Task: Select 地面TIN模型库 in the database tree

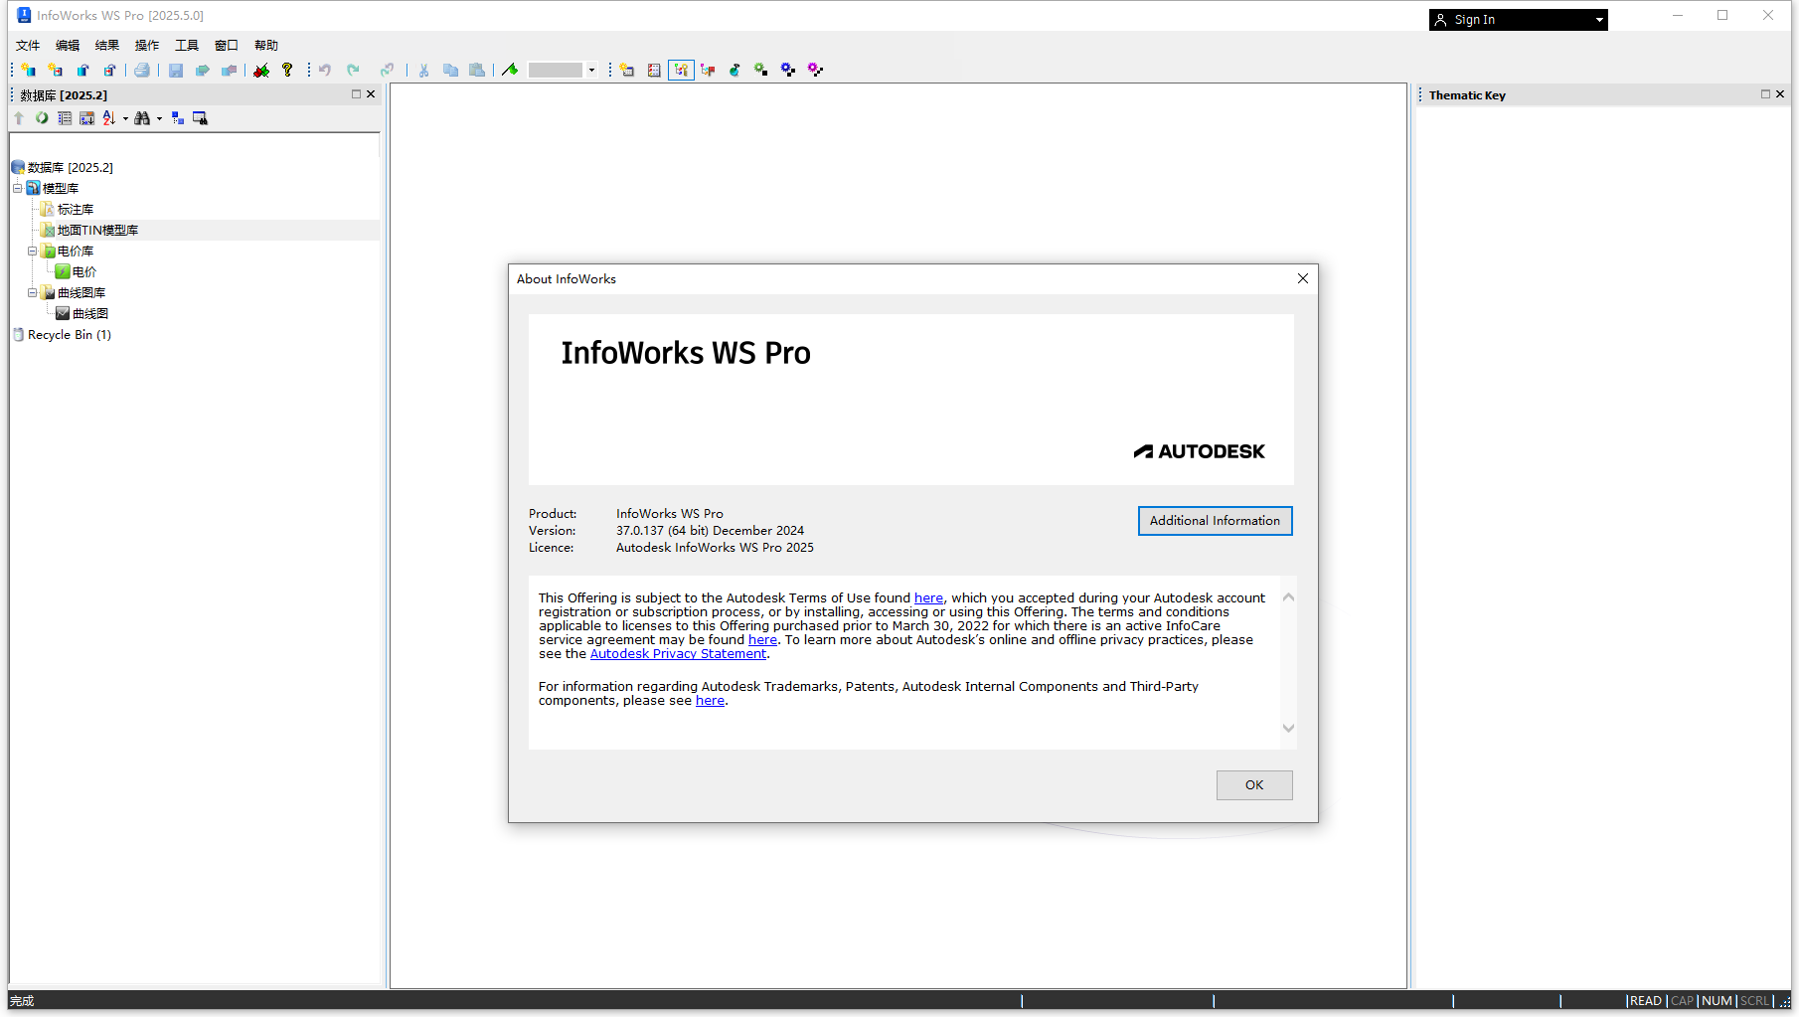Action: coord(97,230)
